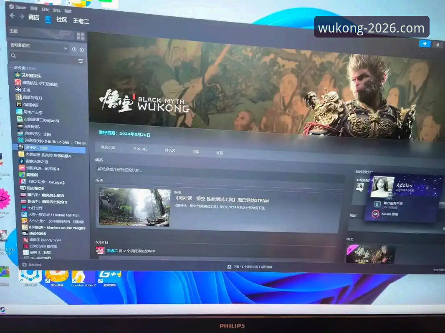This screenshot has height=333, width=445.
Task: Click the forest news article thumbnail
Action: pos(134,207)
